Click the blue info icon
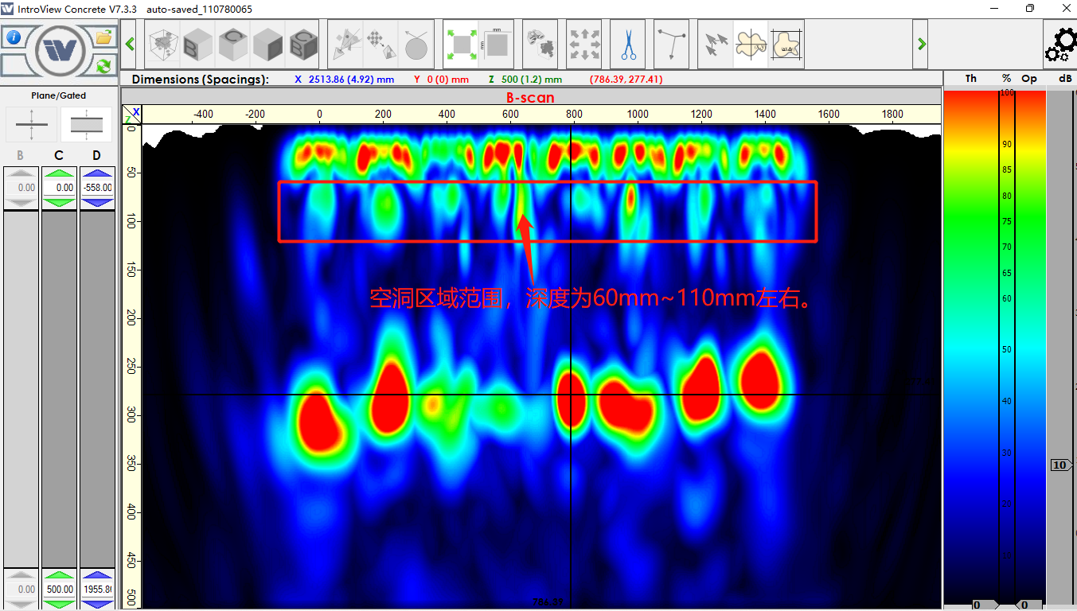 click(14, 37)
